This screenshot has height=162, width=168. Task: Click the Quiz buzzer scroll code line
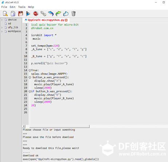[x=49, y=63]
